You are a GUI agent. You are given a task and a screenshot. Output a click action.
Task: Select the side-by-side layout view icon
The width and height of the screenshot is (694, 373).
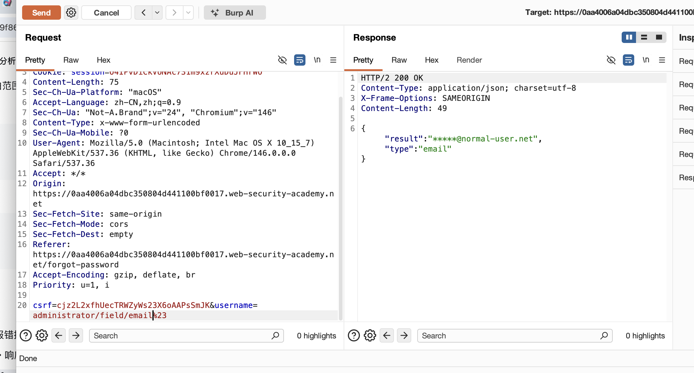point(629,37)
